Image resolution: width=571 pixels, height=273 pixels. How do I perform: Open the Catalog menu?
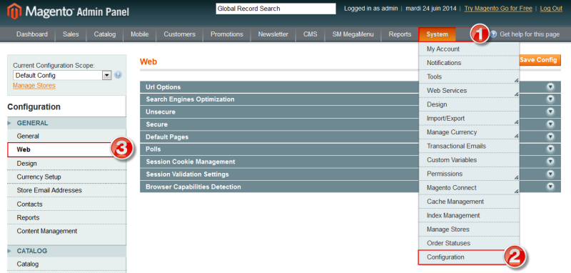click(104, 34)
